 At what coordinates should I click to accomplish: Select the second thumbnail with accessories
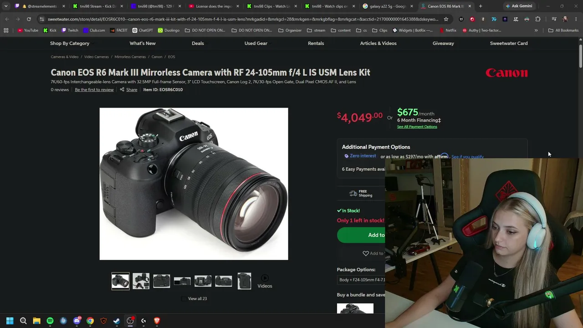141,281
